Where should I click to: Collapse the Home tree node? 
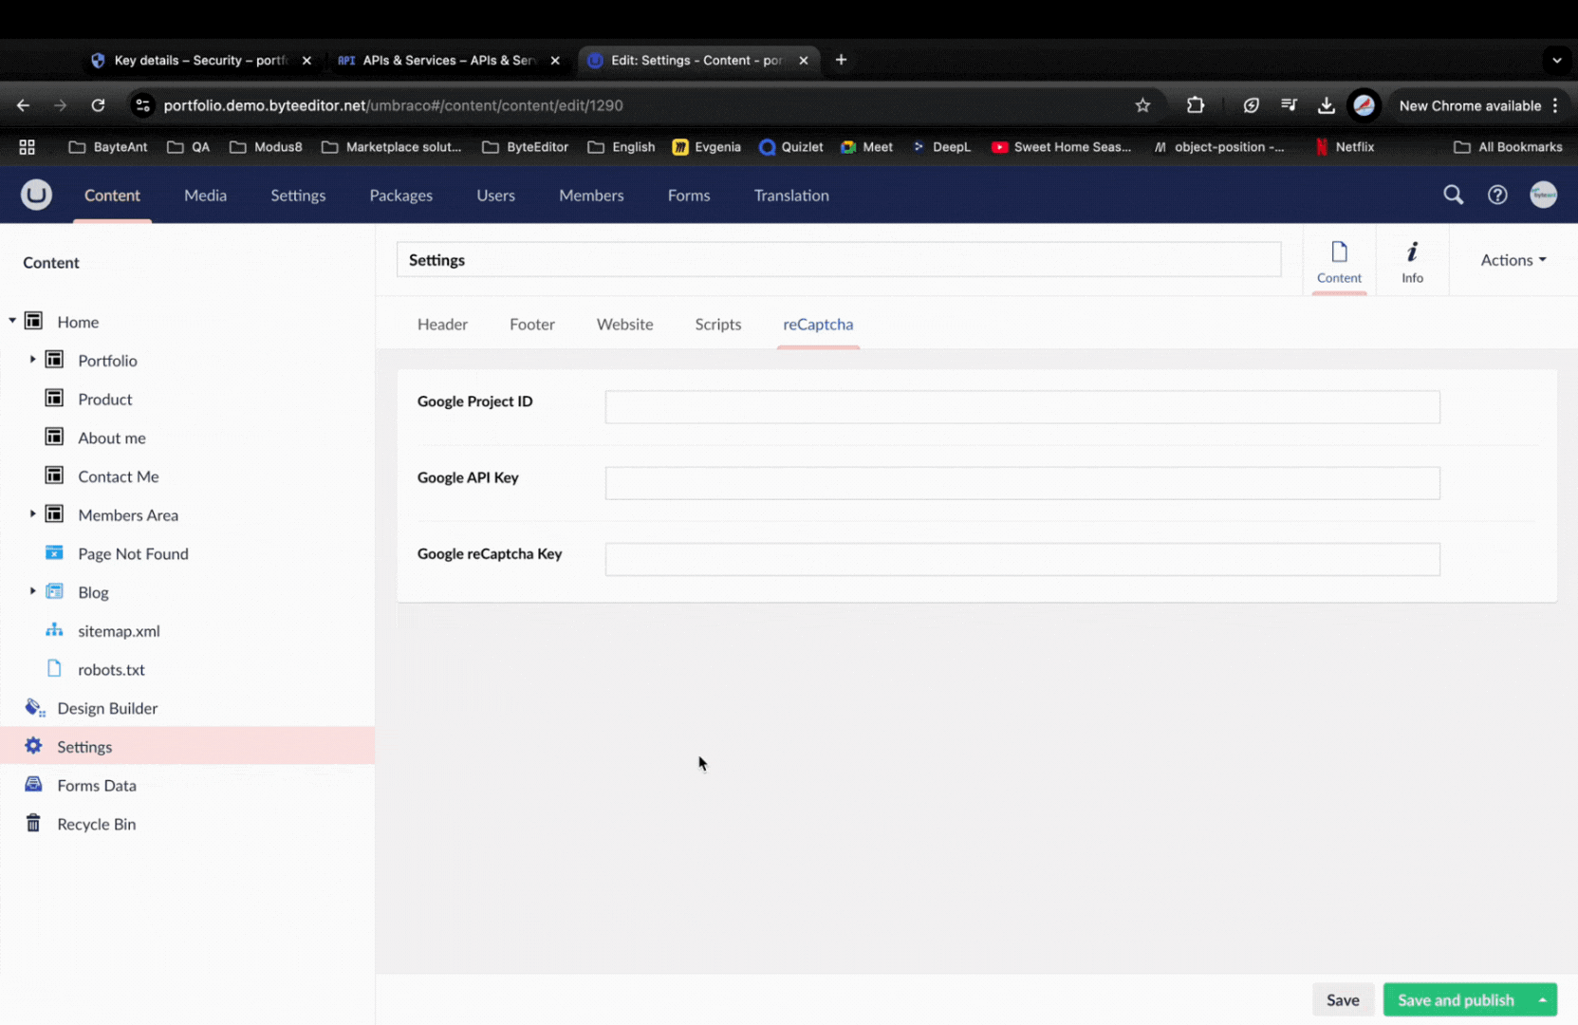click(x=12, y=321)
